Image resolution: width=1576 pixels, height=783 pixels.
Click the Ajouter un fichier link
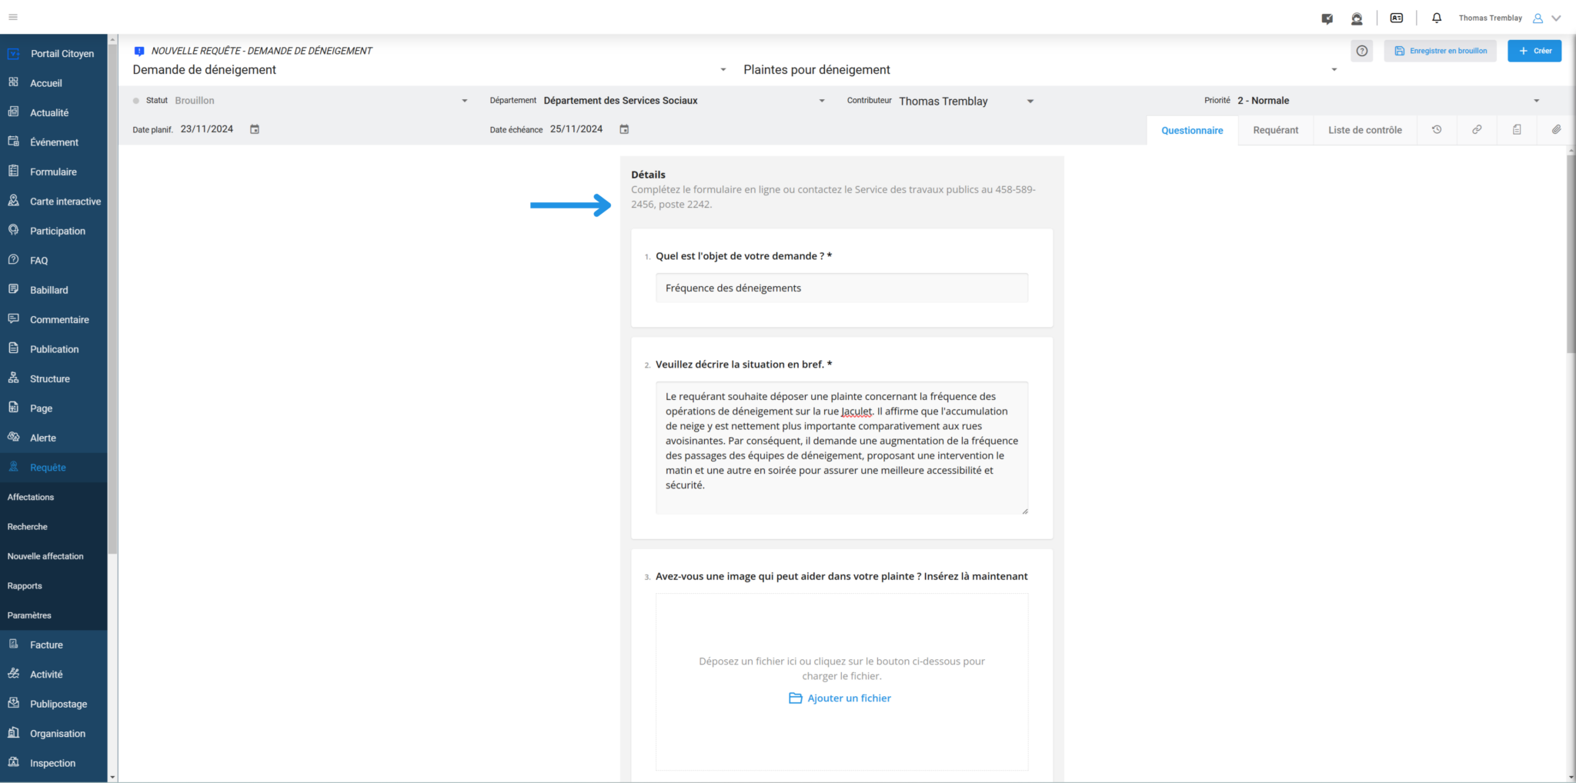click(x=840, y=698)
